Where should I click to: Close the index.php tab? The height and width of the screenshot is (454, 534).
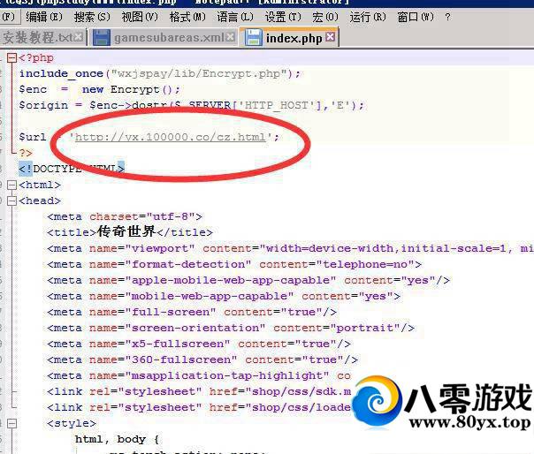[x=331, y=37]
